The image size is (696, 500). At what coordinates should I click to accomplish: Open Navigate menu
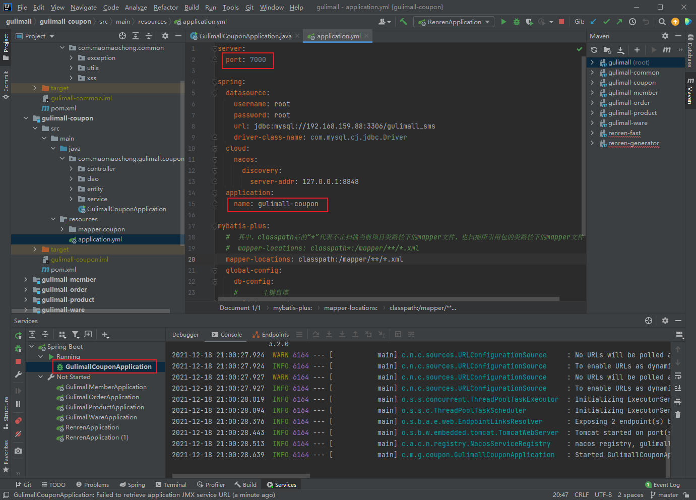[83, 7]
